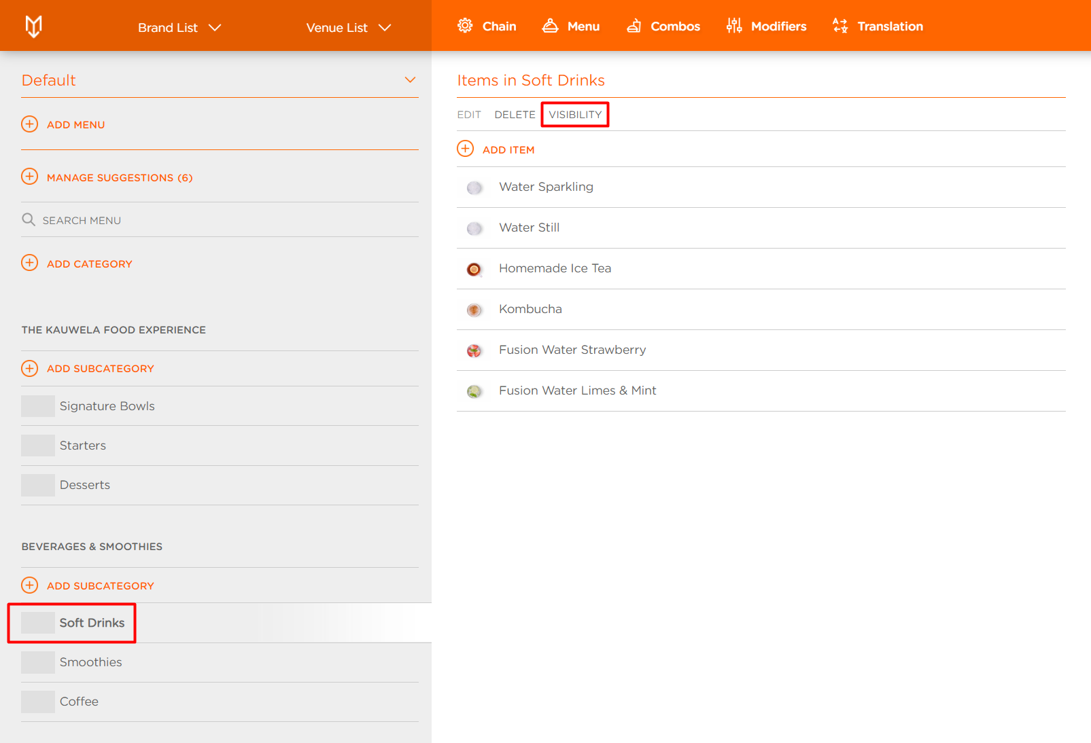Click Delete in Soft Drinks items

pos(515,114)
